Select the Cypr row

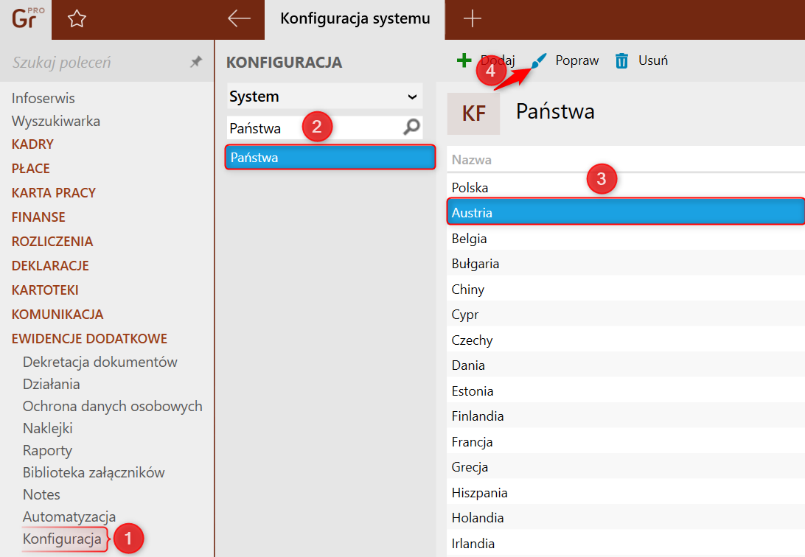(x=626, y=315)
